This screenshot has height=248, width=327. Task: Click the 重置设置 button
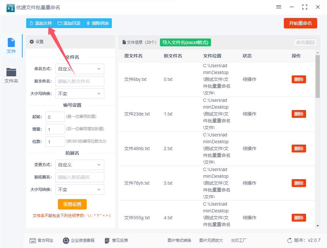click(x=72, y=204)
